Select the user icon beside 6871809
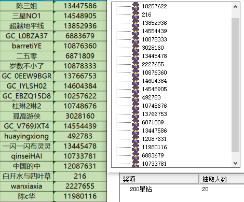244x202 pixels. click(135, 122)
